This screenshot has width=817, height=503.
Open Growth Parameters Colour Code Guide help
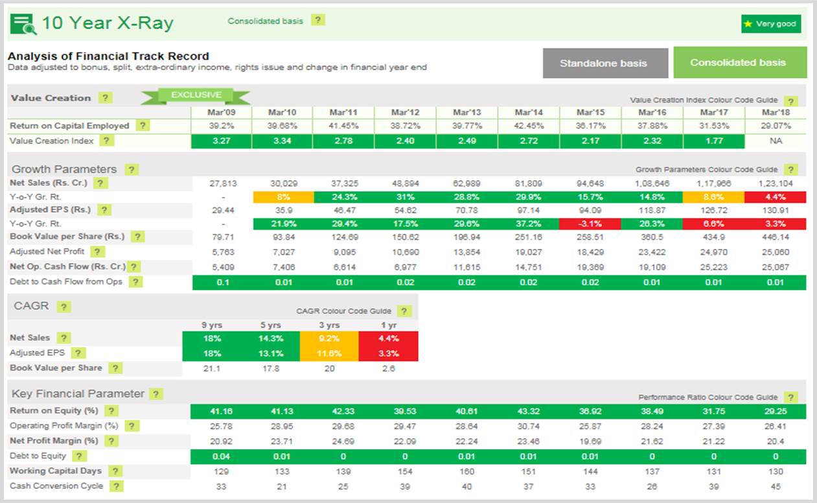click(x=790, y=170)
